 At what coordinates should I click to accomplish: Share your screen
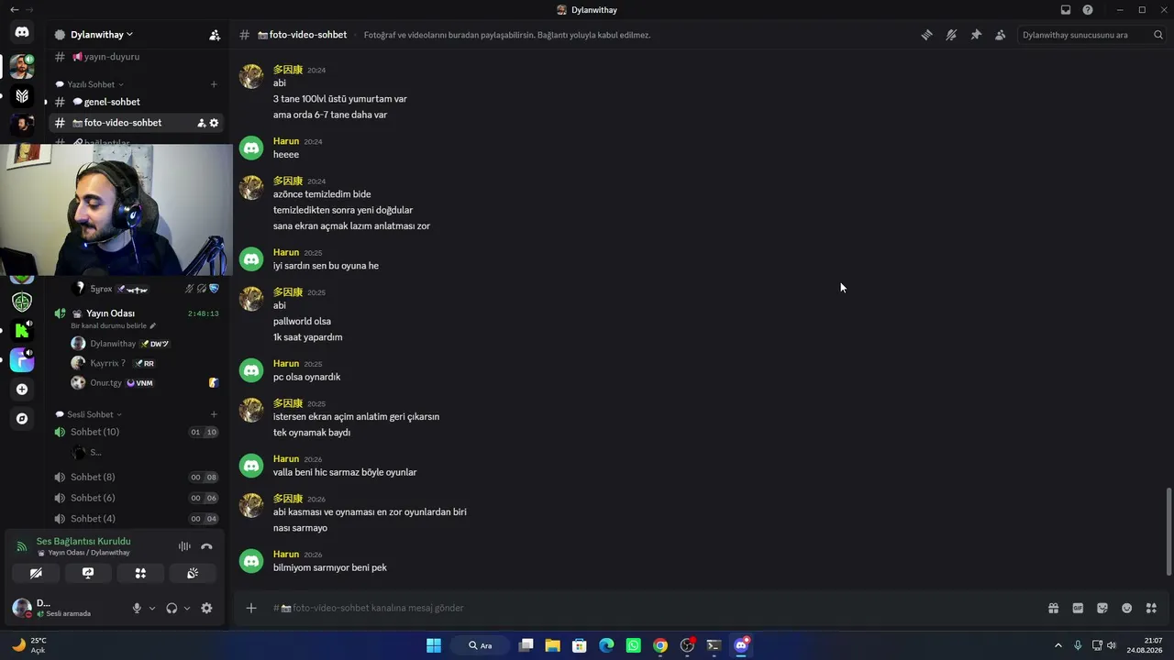click(88, 573)
